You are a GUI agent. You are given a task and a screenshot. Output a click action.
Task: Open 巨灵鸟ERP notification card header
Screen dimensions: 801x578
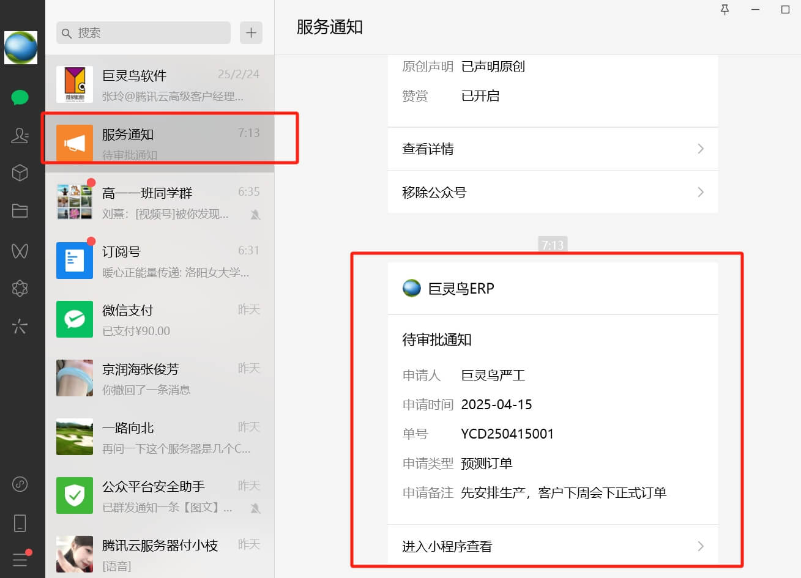[x=461, y=288]
